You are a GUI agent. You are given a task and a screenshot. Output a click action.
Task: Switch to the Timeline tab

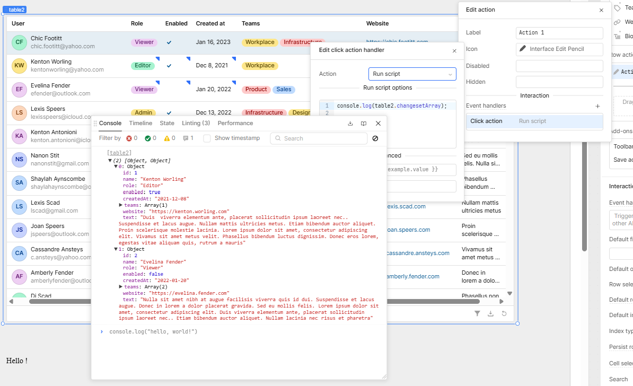click(140, 123)
